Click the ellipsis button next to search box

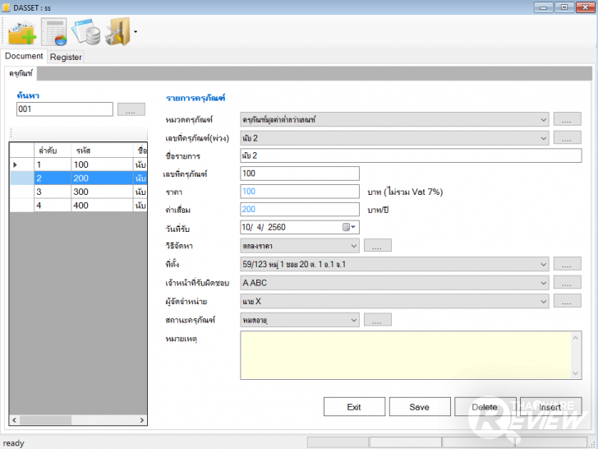tap(131, 109)
